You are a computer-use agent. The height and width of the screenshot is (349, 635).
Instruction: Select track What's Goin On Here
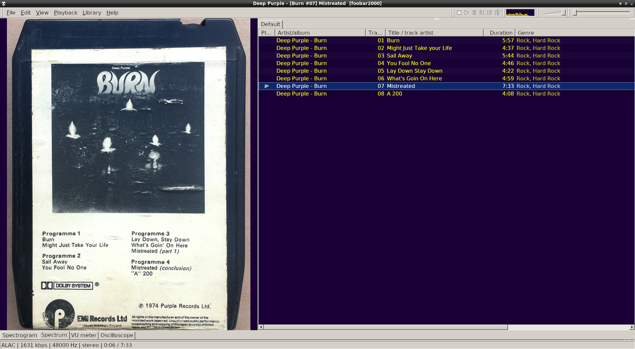click(x=446, y=78)
